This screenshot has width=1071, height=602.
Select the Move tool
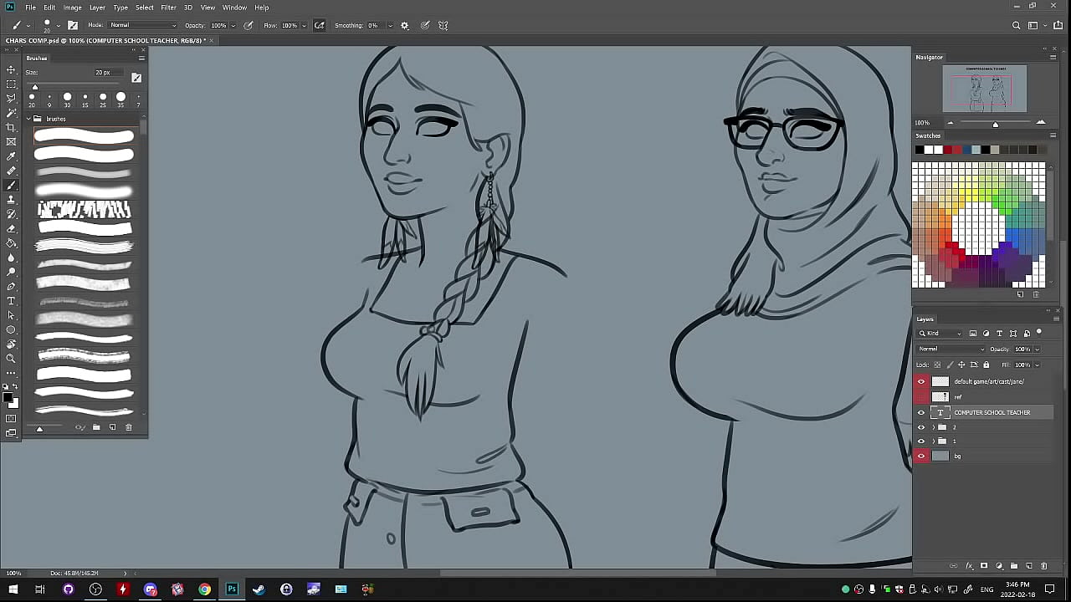pos(11,69)
